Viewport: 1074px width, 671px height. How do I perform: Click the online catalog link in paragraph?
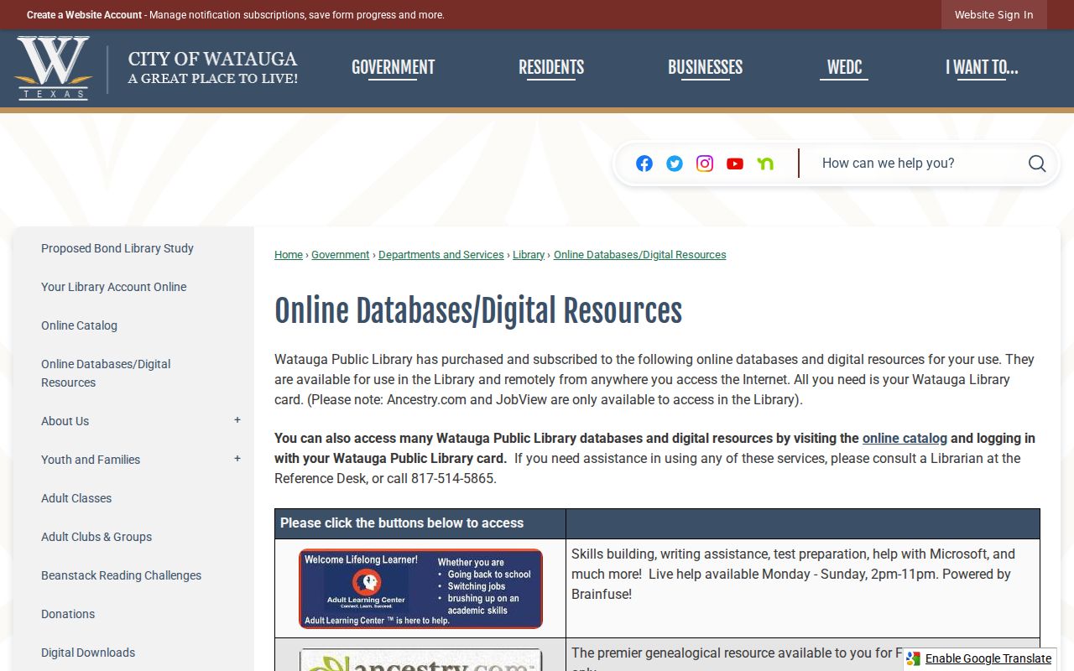tap(905, 438)
